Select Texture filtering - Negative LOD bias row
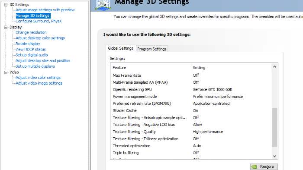Screen dimensions: 303x170 pyautogui.click(x=191, y=125)
